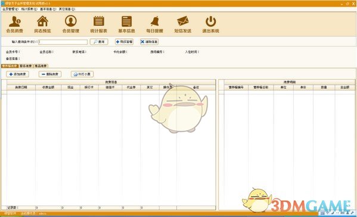Open 基本信息 document icon
Screen dimensions: 357x217
point(126,24)
